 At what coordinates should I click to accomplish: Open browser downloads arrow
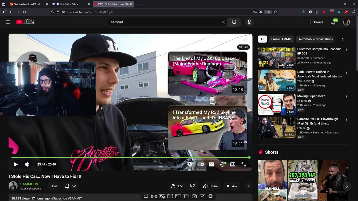point(303,12)
